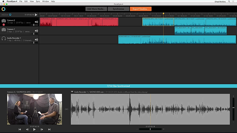This screenshot has height=133, width=237.
Task: Adjust the Camera 1 volume slider
Action: click(x=34, y=34)
